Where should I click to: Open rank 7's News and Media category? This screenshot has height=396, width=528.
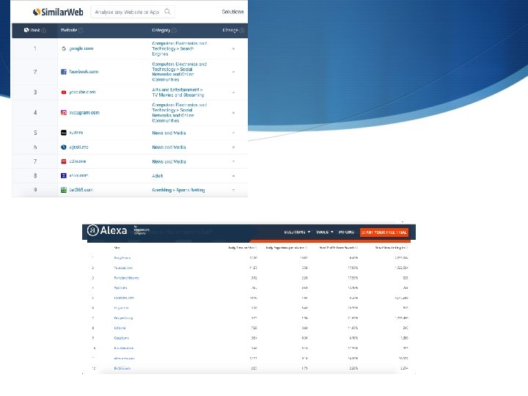(x=169, y=161)
